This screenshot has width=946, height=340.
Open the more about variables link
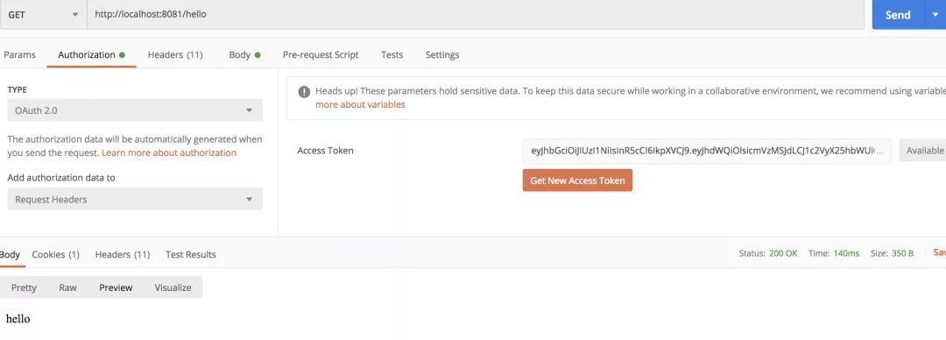[x=360, y=104]
